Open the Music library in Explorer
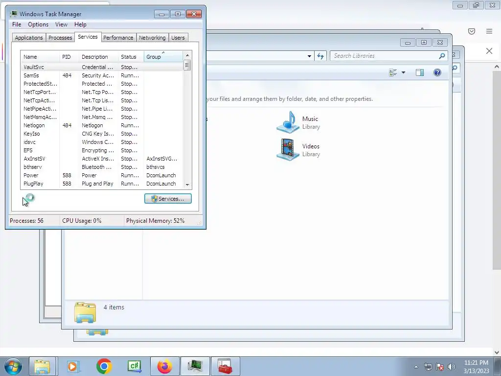This screenshot has height=376, width=501. [x=299, y=122]
